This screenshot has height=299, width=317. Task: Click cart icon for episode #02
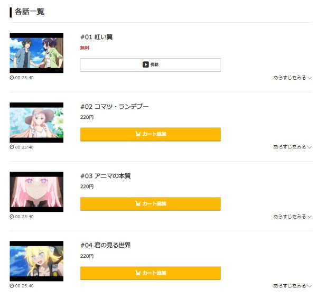tap(138, 134)
